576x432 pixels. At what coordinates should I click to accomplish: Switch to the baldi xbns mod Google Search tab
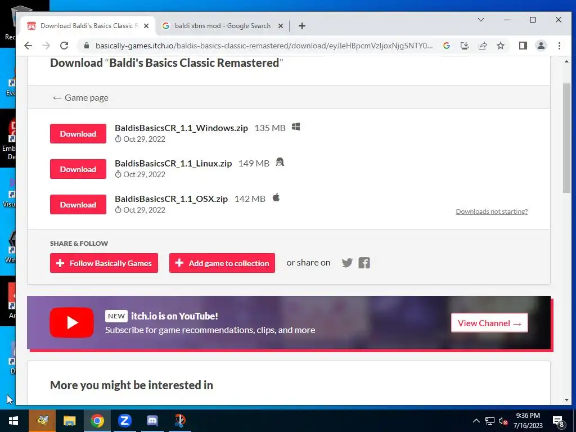pyautogui.click(x=223, y=26)
